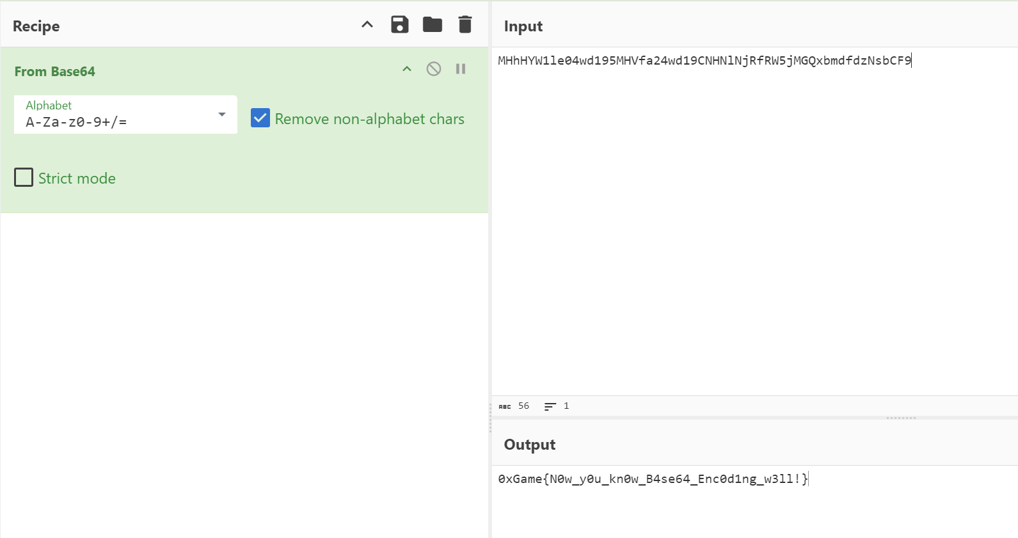Open the load recipe folder icon

click(433, 25)
